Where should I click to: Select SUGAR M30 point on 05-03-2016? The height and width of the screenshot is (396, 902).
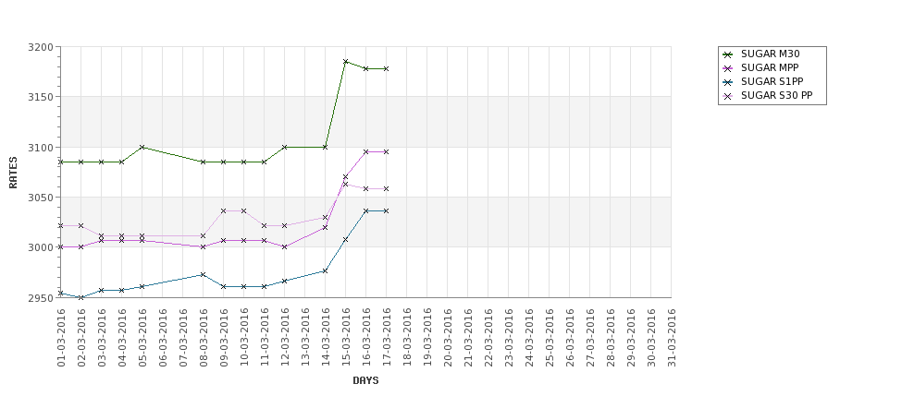142,147
